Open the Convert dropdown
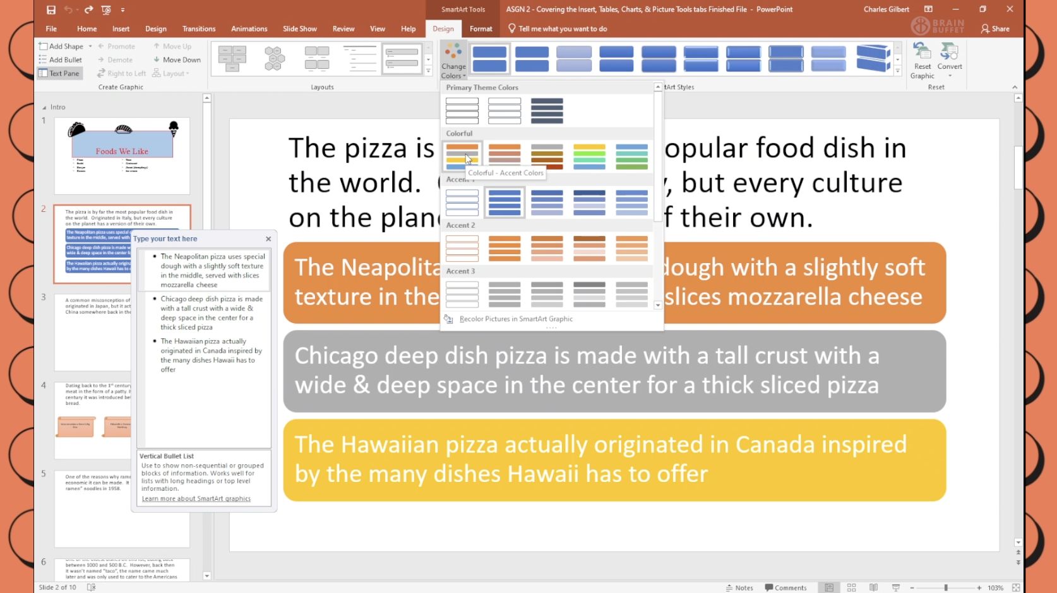 click(x=949, y=61)
